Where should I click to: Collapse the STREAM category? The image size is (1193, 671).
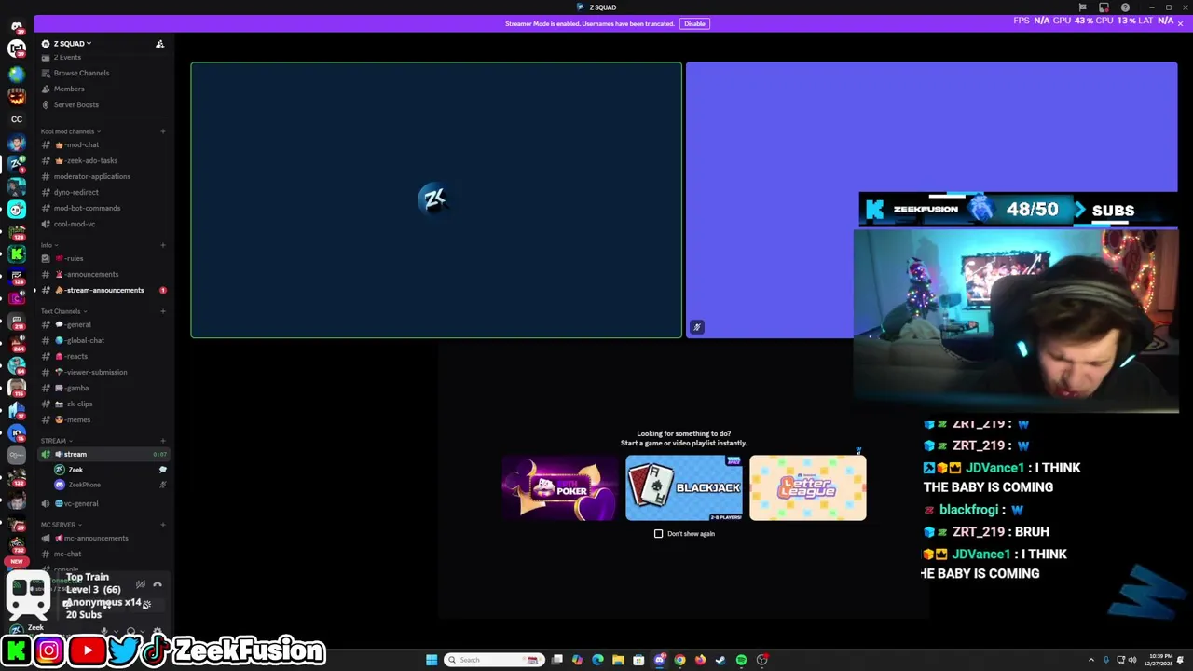(55, 441)
